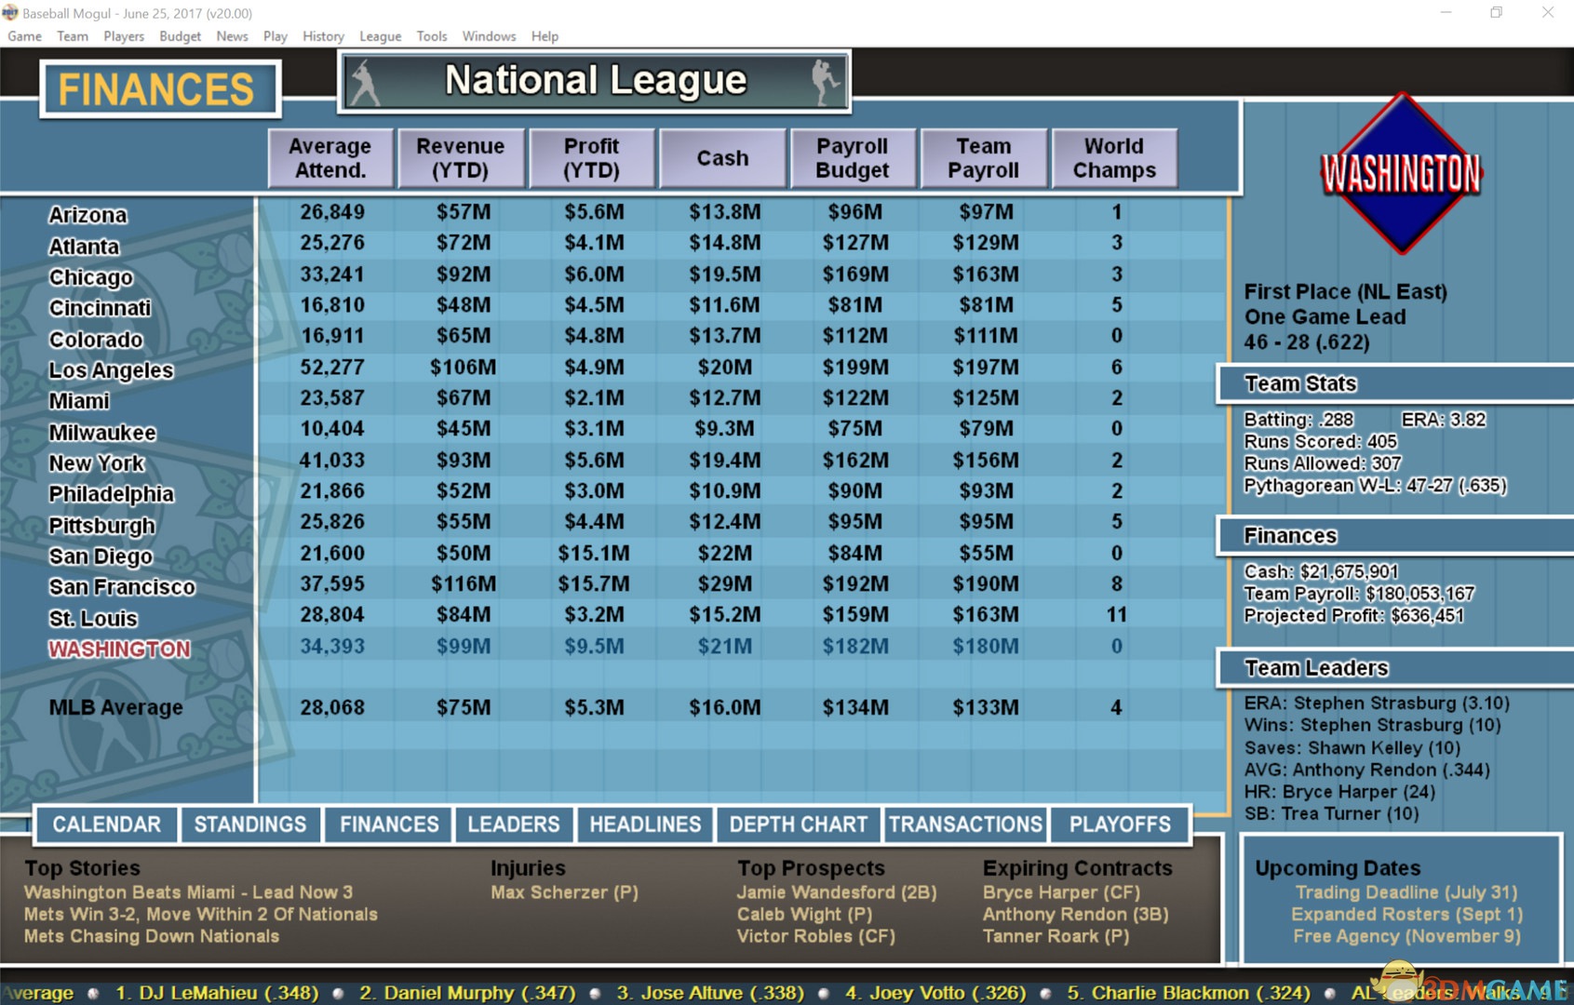Click the Washington team diamond logo

(1401, 173)
